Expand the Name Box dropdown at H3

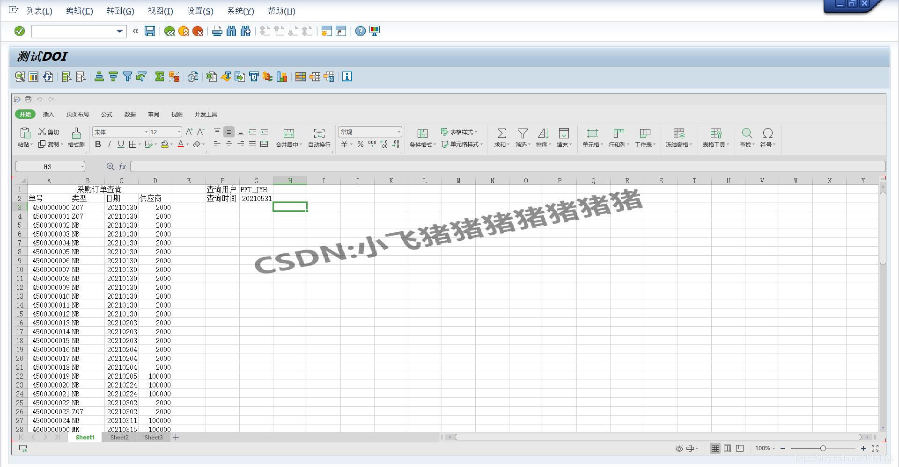82,166
